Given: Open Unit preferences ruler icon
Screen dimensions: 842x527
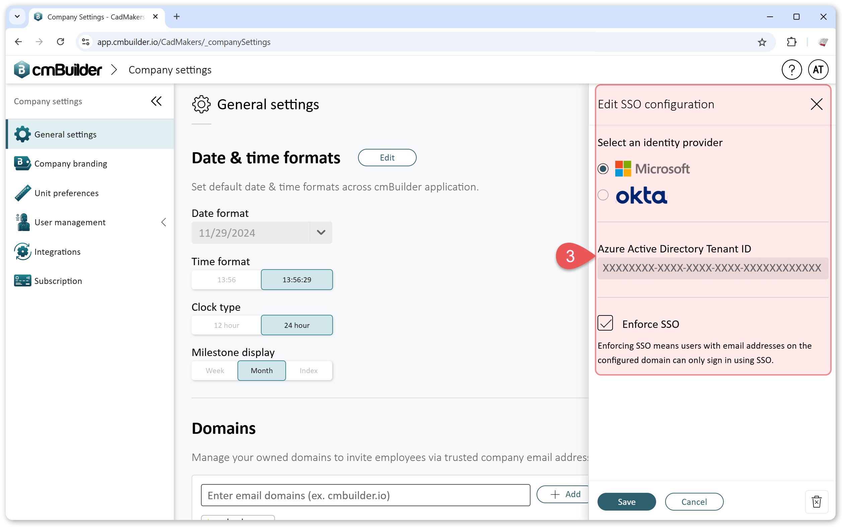Looking at the screenshot, I should (x=23, y=193).
